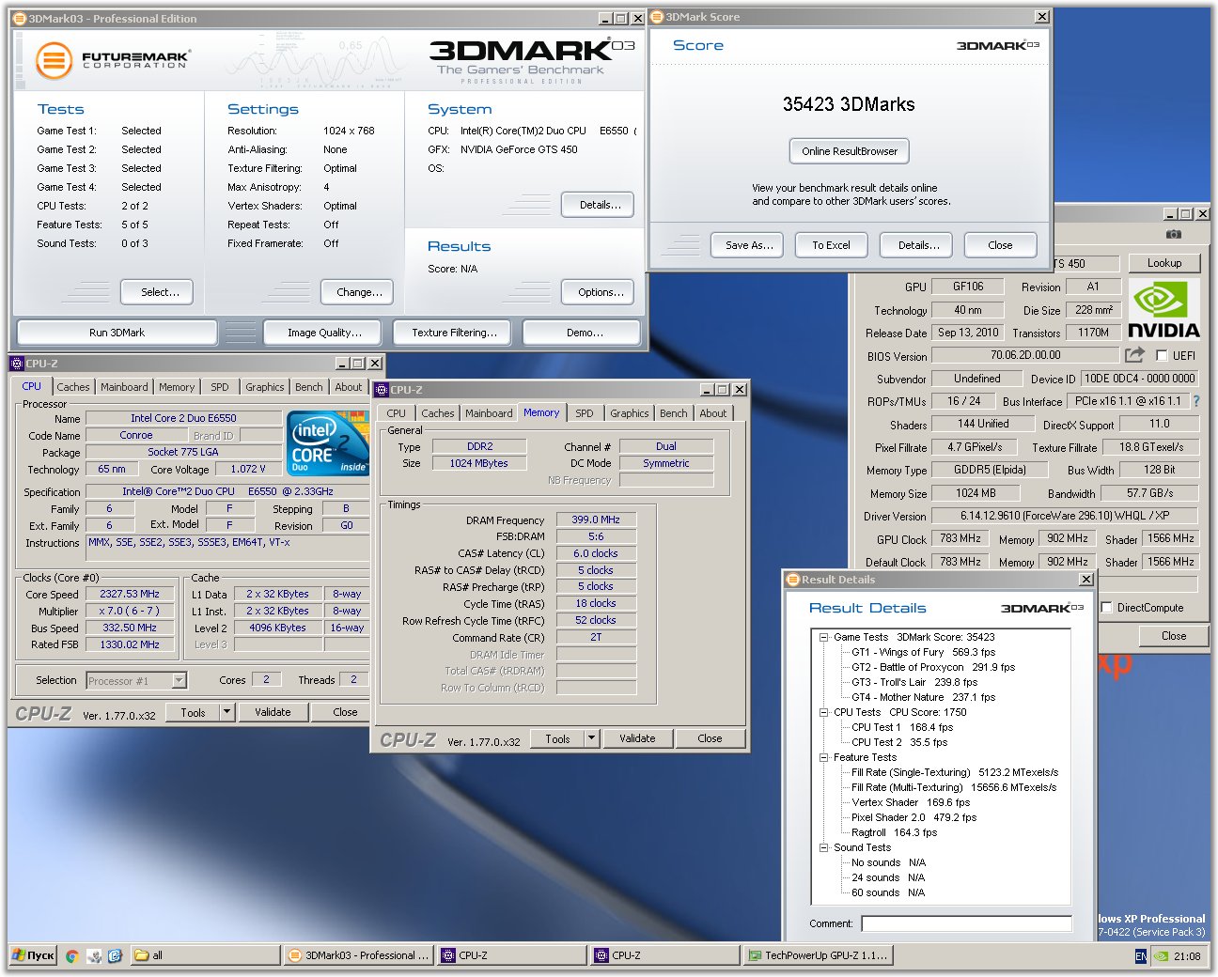
Task: Open Tools dropdown arrow in Memory CPU-Z
Action: click(591, 738)
